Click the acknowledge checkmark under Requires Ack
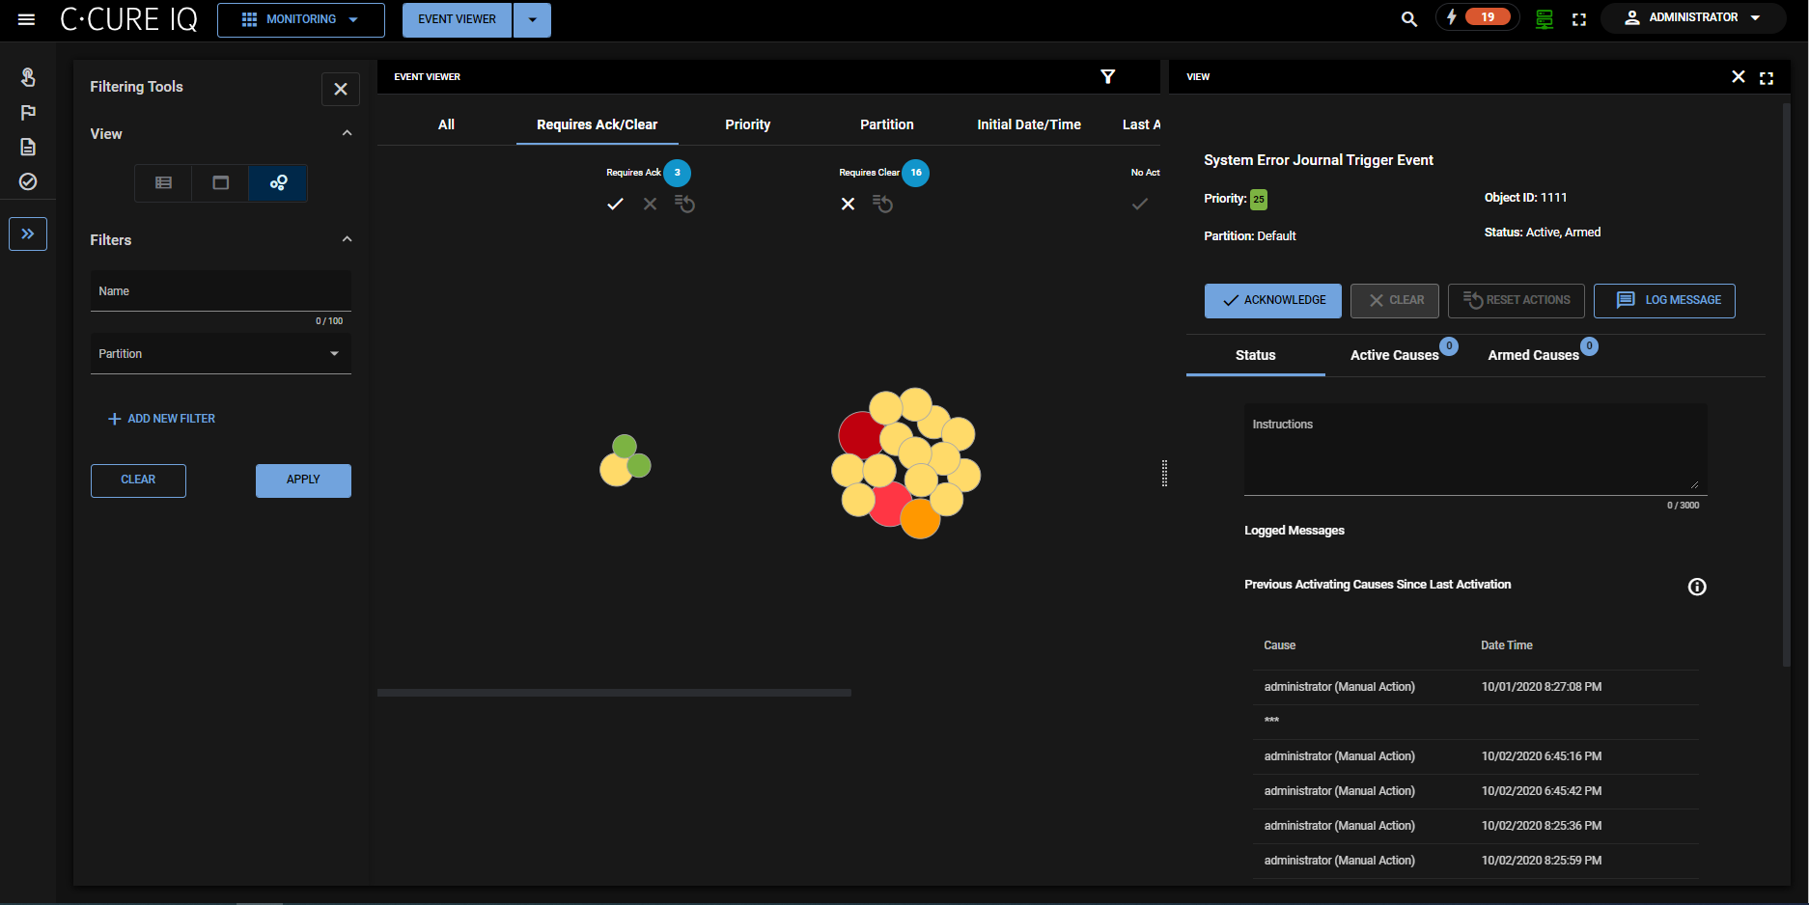 615,204
